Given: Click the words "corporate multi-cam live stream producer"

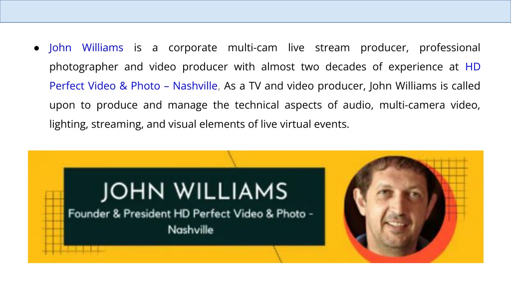Looking at the screenshot, I should click(x=288, y=48).
